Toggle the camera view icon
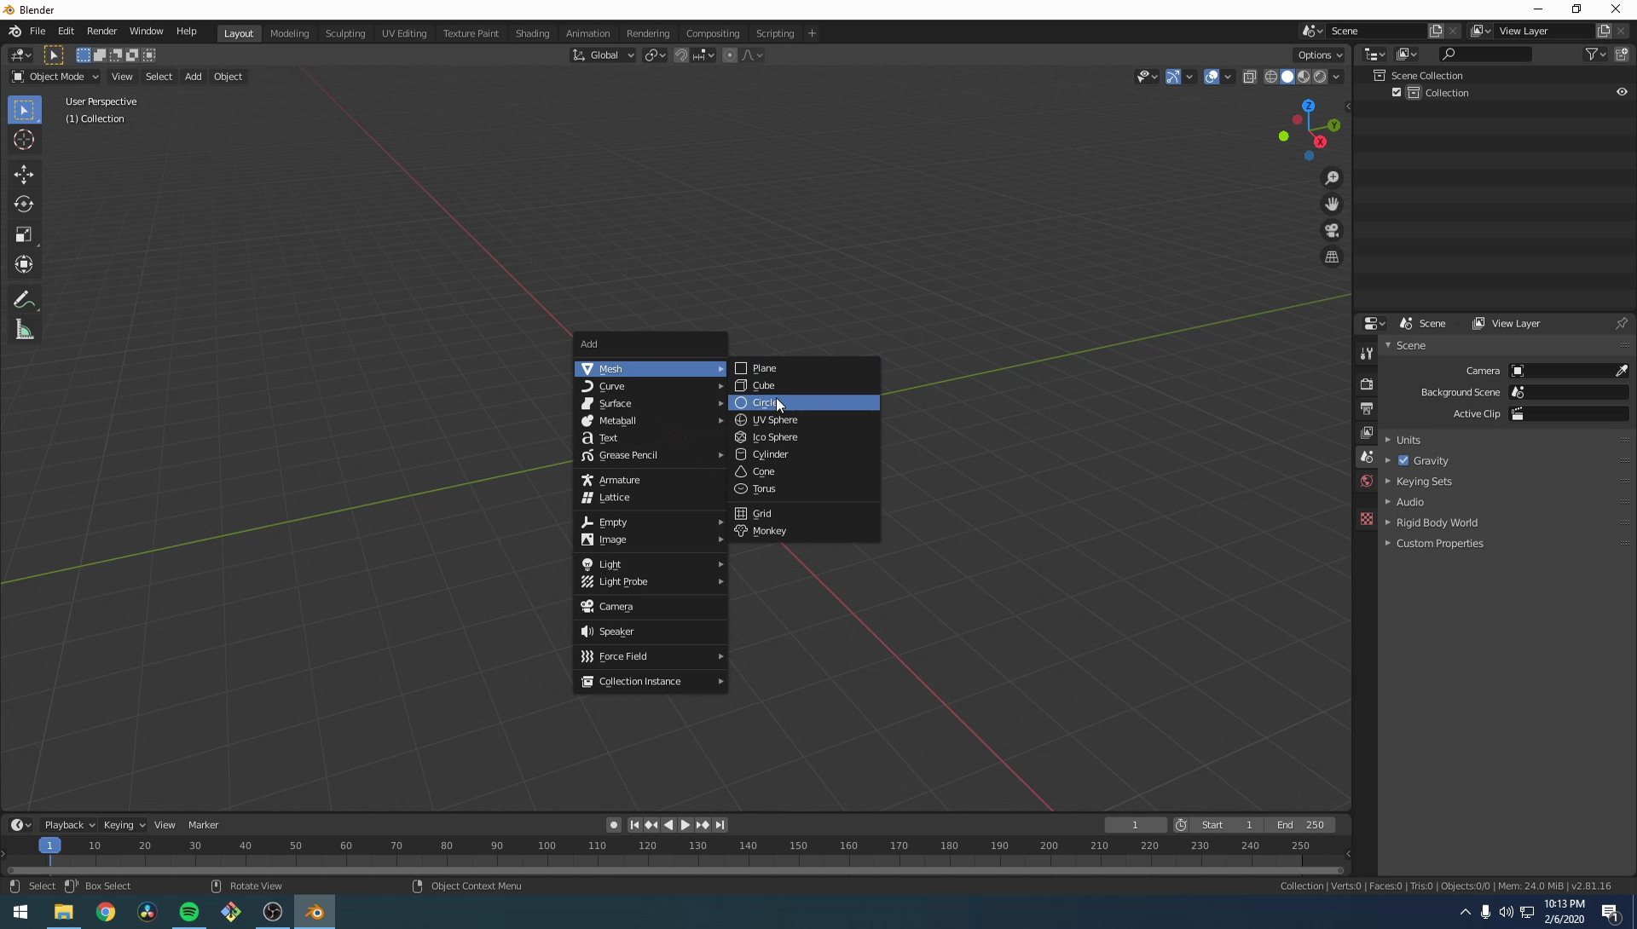This screenshot has width=1637, height=929. click(x=1332, y=231)
